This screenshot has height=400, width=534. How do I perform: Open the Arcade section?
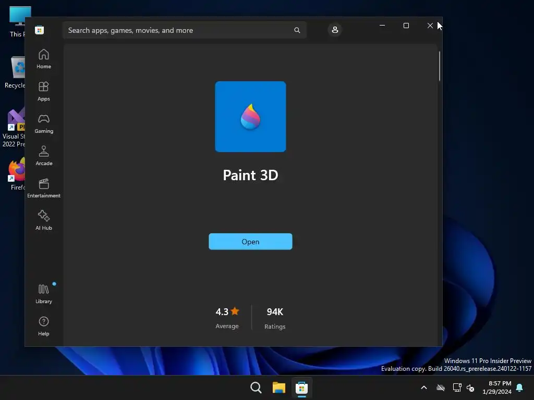[x=44, y=156]
